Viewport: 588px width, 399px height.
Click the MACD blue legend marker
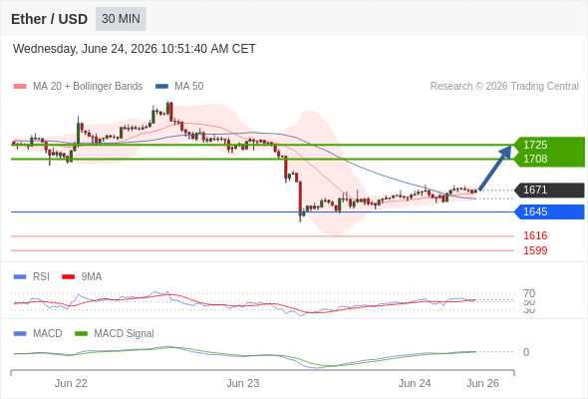point(20,334)
